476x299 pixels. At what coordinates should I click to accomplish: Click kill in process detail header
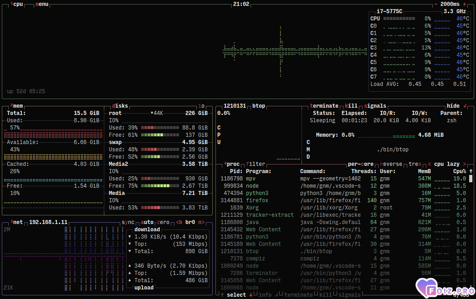coord(351,106)
